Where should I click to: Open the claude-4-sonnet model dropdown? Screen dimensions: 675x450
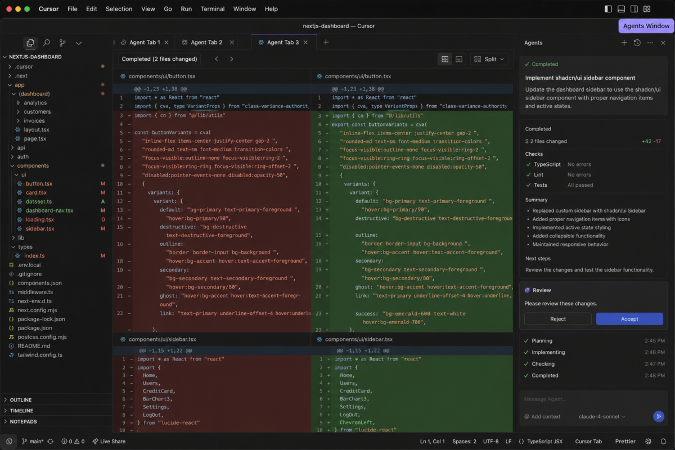(x=602, y=417)
